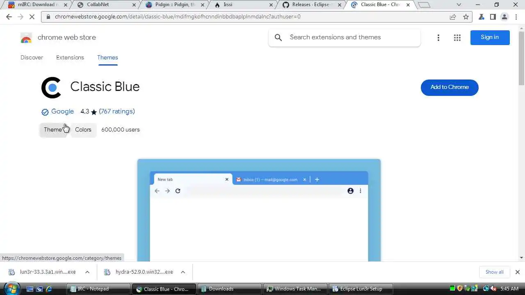
Task: Click the 5:45 AM clock
Action: tap(509, 289)
